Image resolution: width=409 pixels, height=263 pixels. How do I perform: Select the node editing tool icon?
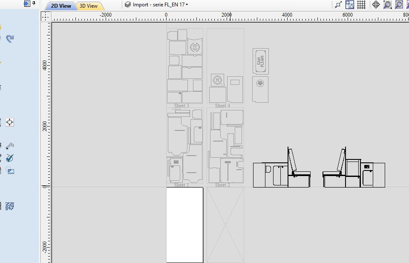click(10, 146)
